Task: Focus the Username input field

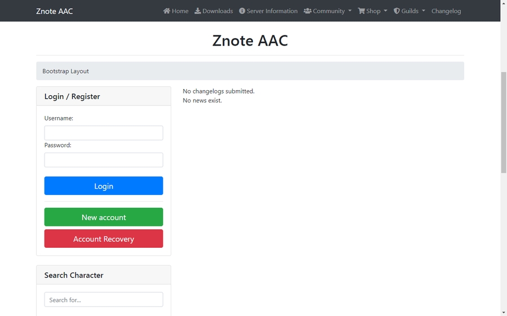Action: [104, 133]
